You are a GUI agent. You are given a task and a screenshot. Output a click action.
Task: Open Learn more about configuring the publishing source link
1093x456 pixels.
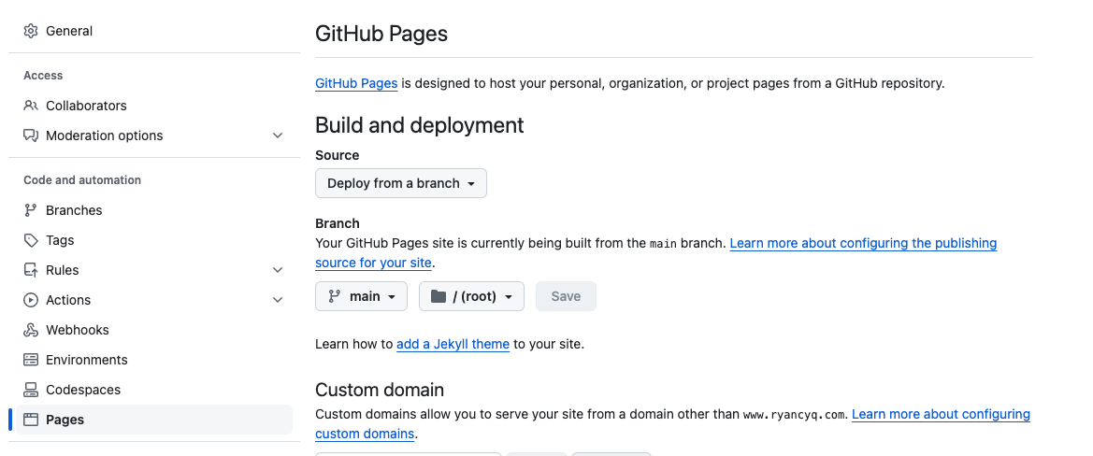863,244
